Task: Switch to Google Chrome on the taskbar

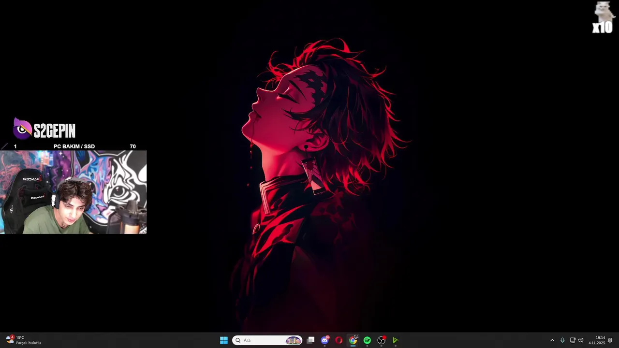Action: pyautogui.click(x=353, y=340)
